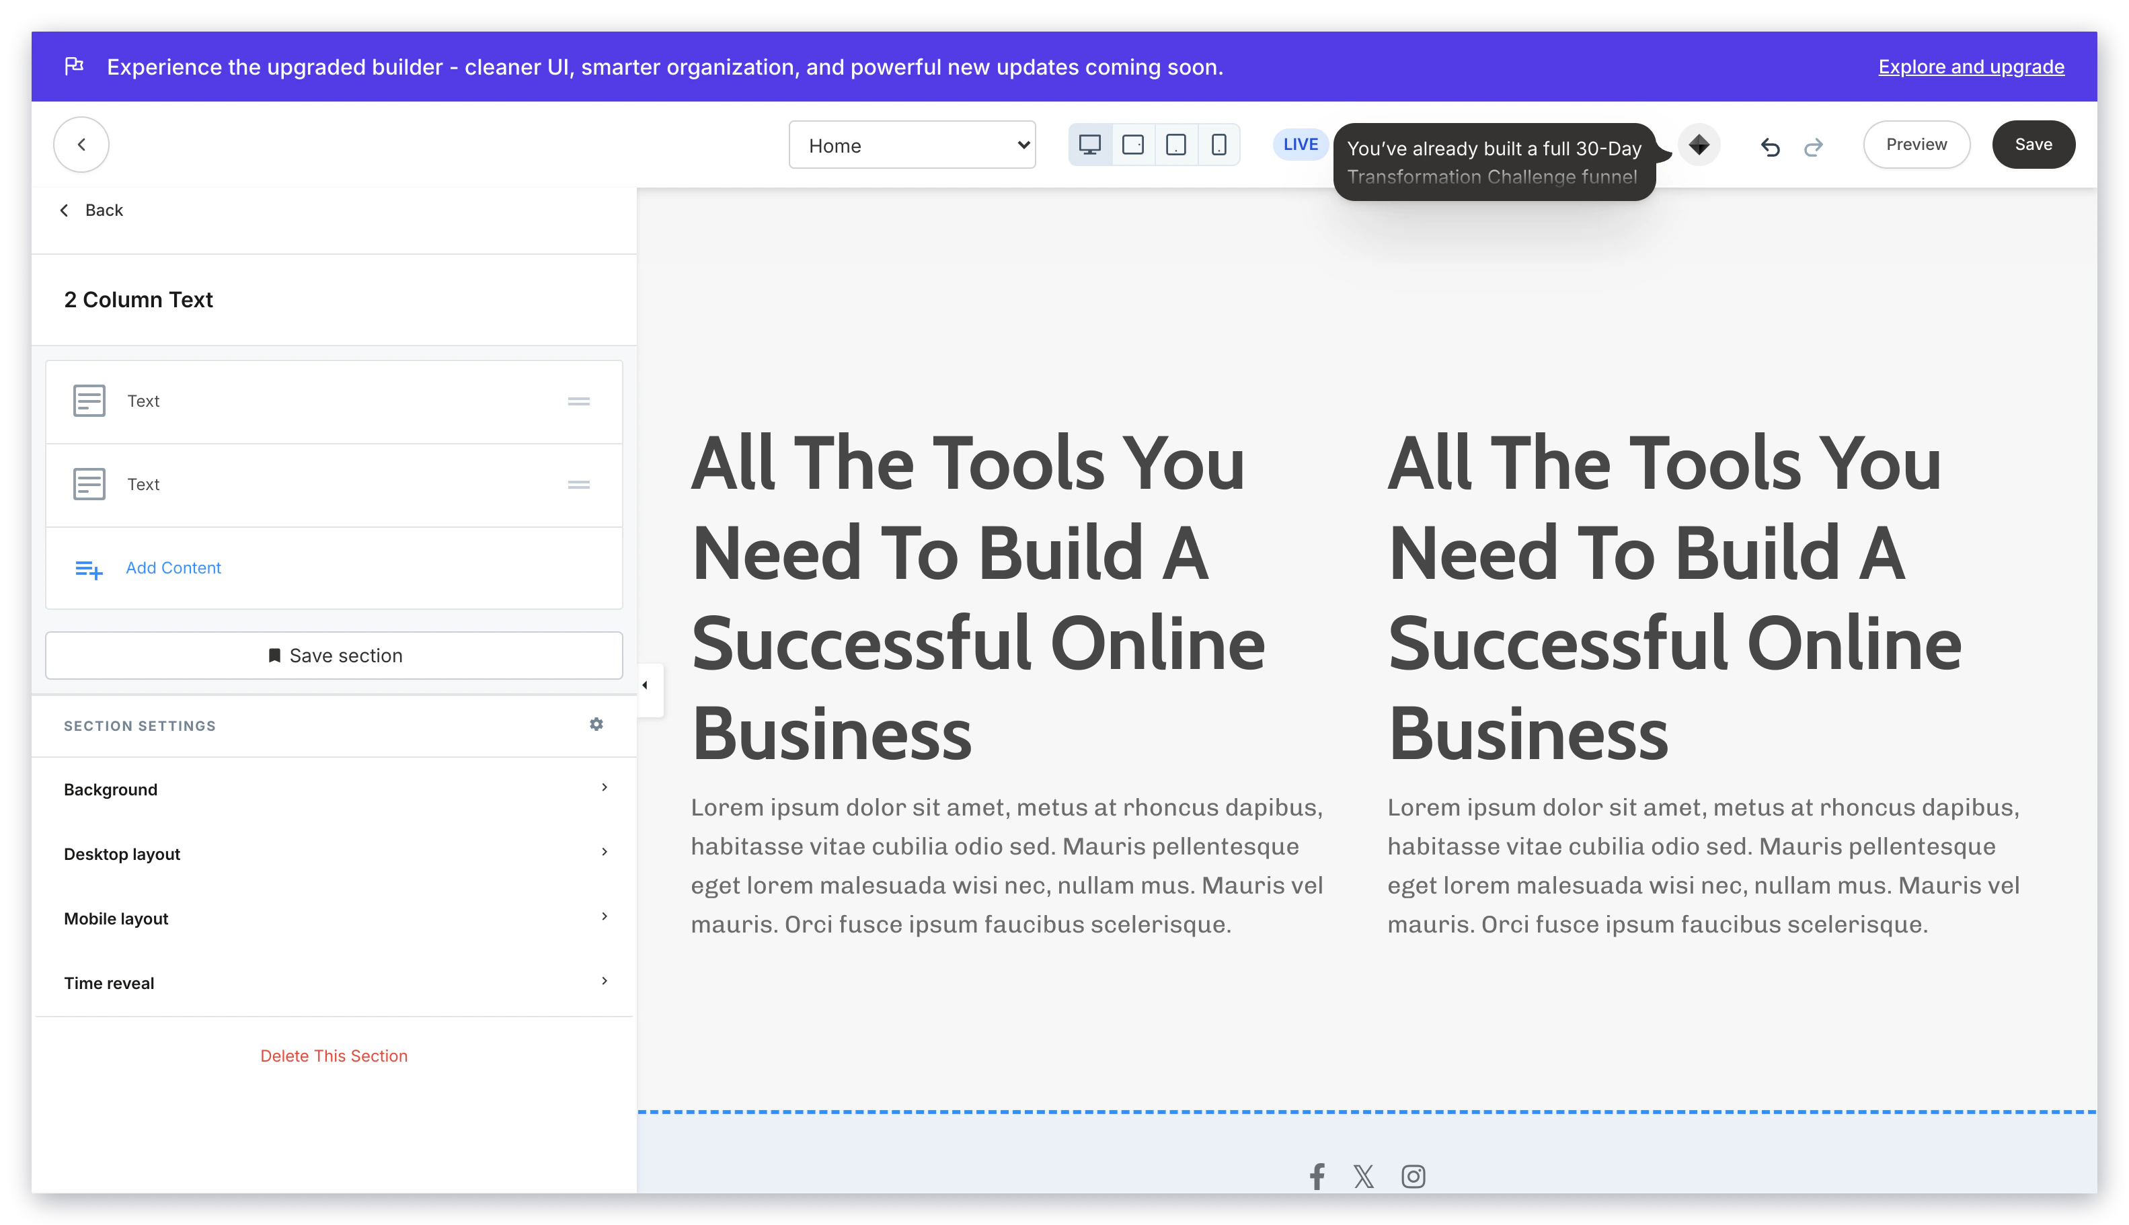Click SECTION SETTINGS heading label
This screenshot has height=1225, width=2129.
point(140,726)
